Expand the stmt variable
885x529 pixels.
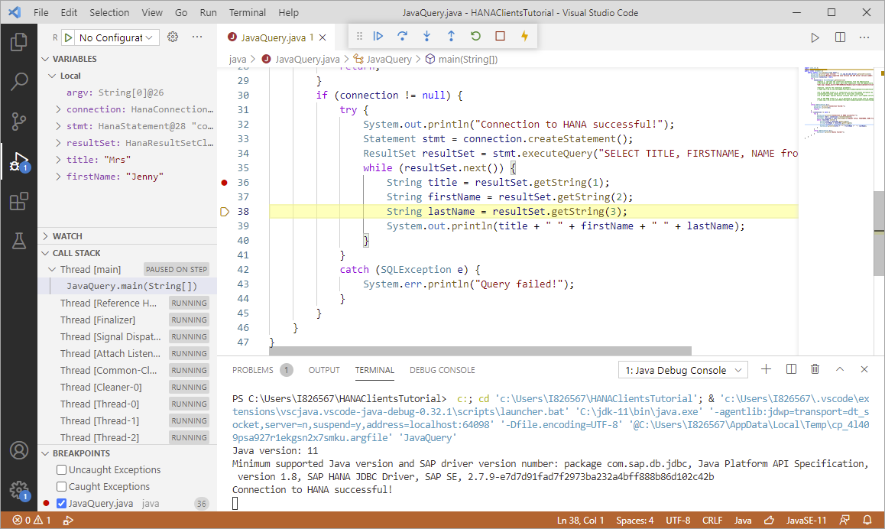click(x=58, y=126)
